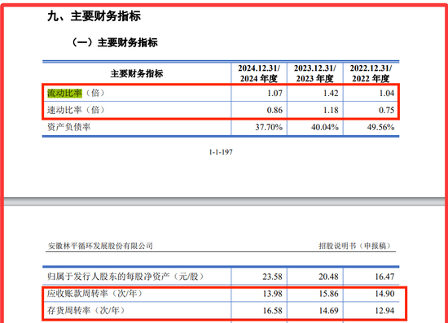The image size is (448, 323).
Task: Click the 37.70% debt ratio cell
Action: tap(269, 127)
